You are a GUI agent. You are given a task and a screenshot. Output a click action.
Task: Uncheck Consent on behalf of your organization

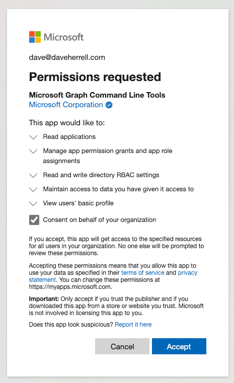click(34, 220)
